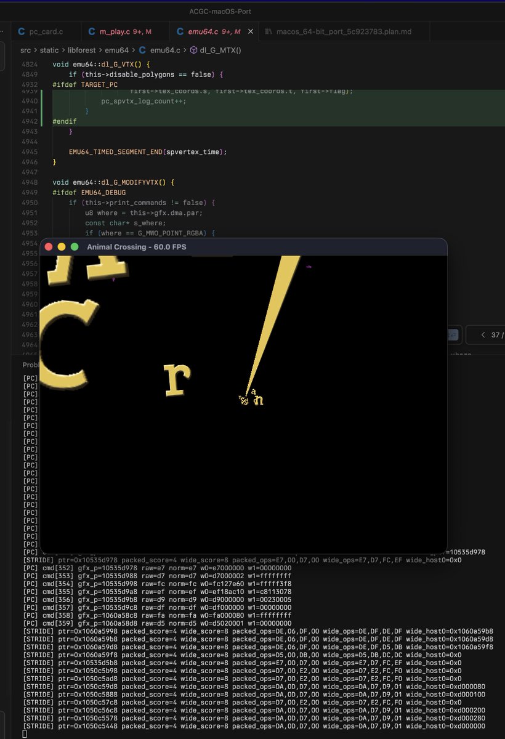
Task: Click STRIDE line ptr=0x1060a5998
Action: [257, 631]
